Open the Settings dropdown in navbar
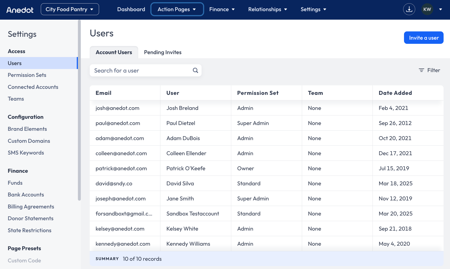Viewport: 450px width, 269px height. tap(313, 9)
